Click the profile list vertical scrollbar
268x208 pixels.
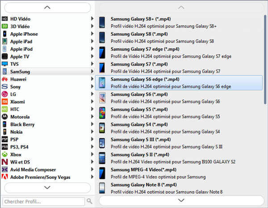[x=265, y=58]
